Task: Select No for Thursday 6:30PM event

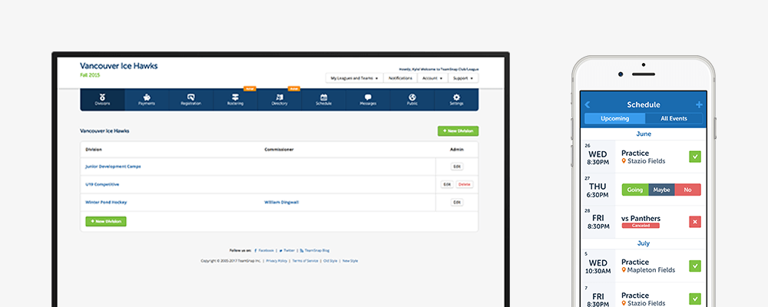Action: pos(687,190)
